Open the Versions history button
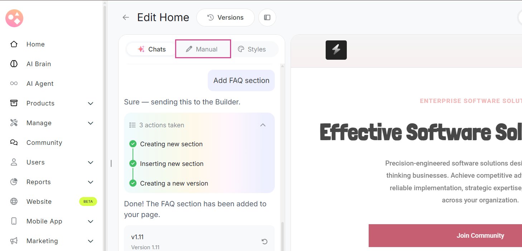522x251 pixels. pyautogui.click(x=225, y=18)
